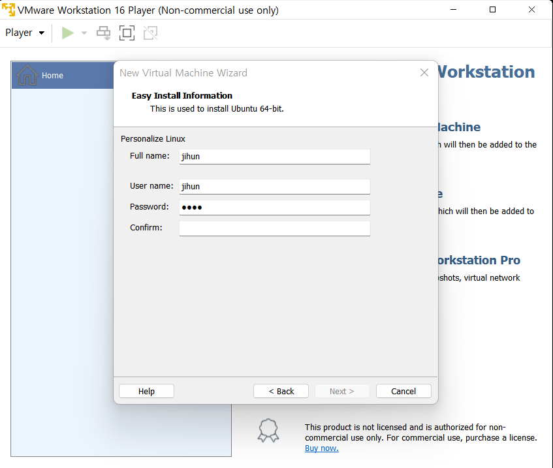Click 'This is used to install Ubuntu 64-bit.'

(x=217, y=108)
